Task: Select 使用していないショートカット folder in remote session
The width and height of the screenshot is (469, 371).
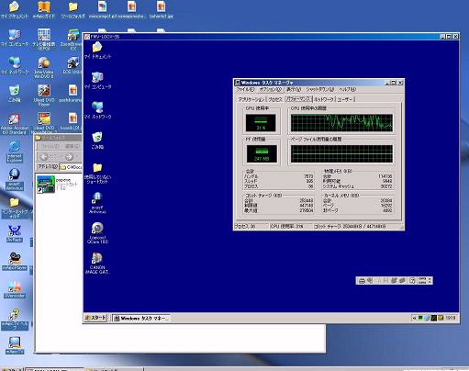Action: coord(97,174)
